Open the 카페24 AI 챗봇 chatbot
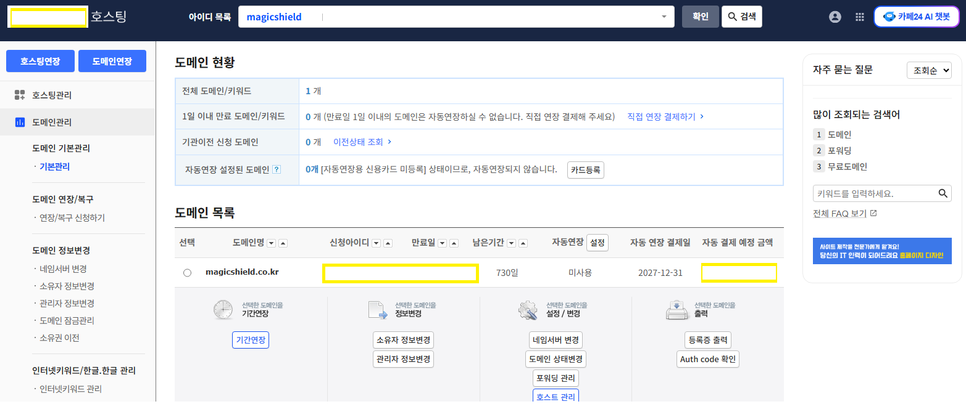The image size is (966, 404). click(916, 17)
